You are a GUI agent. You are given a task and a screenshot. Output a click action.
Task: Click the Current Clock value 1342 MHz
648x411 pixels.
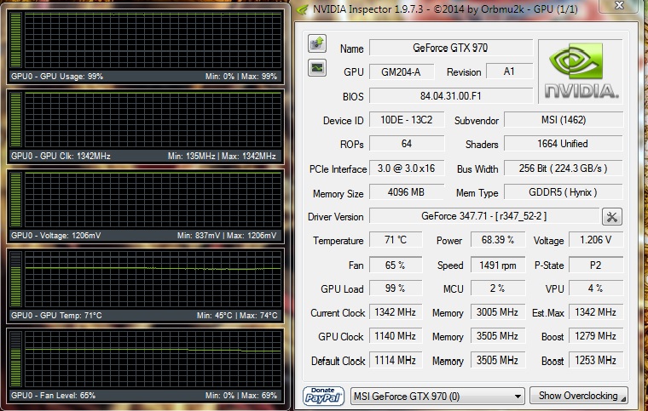(396, 312)
